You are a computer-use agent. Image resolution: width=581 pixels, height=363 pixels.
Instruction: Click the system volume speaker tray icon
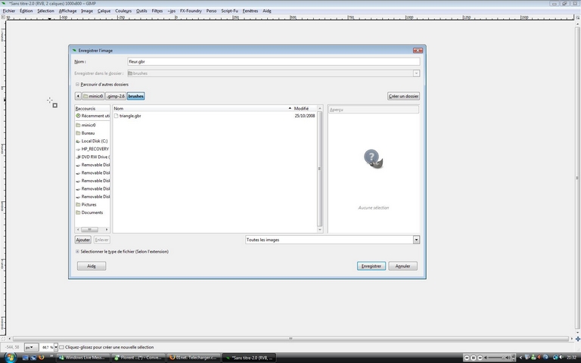pos(561,358)
